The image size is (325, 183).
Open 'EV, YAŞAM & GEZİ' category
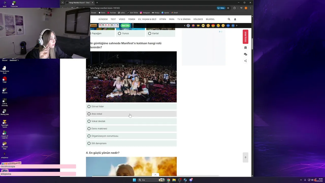(x=147, y=19)
